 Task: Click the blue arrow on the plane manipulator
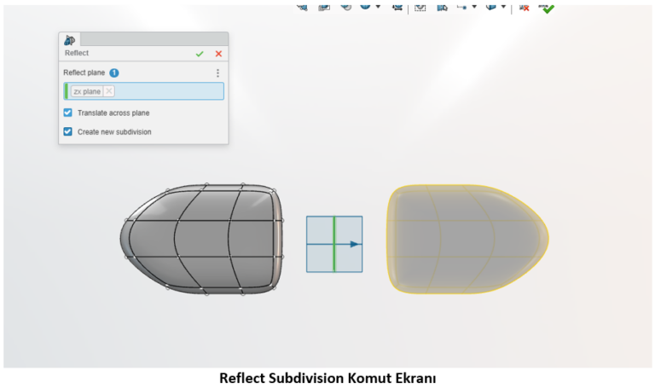(x=354, y=244)
